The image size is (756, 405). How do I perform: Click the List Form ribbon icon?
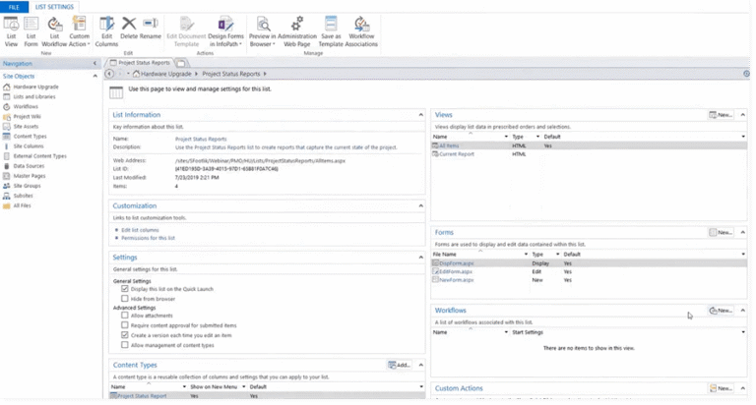31,31
